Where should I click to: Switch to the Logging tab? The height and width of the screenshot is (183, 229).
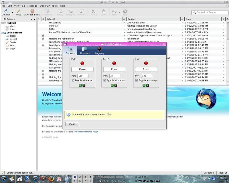click(x=99, y=50)
